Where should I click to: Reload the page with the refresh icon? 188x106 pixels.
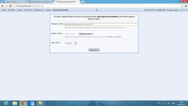(11, 6)
